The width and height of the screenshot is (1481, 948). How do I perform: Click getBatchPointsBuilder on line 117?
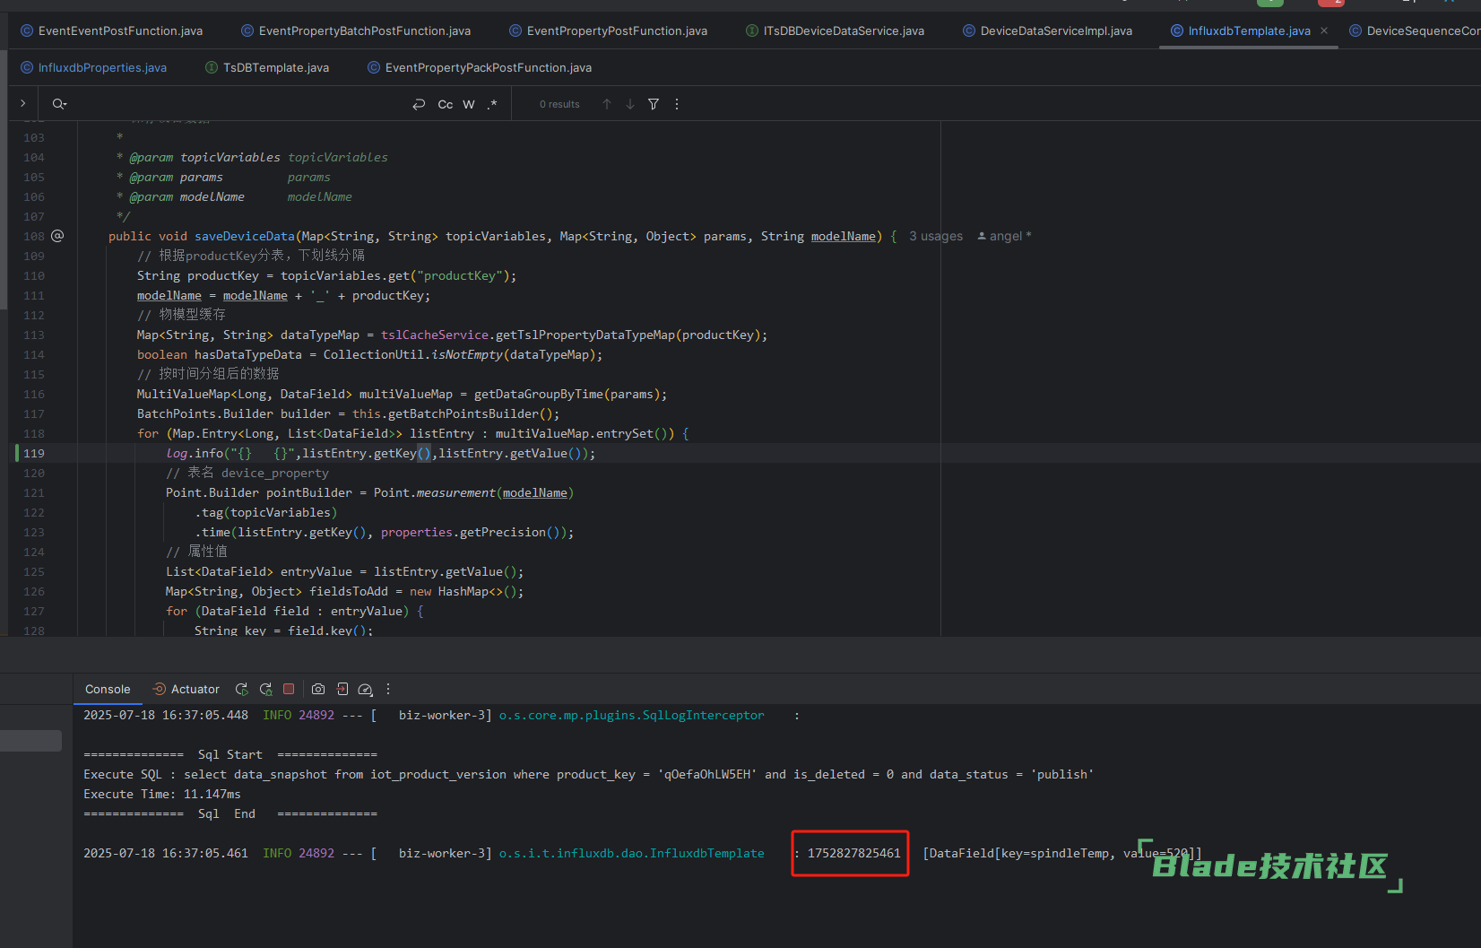(463, 413)
